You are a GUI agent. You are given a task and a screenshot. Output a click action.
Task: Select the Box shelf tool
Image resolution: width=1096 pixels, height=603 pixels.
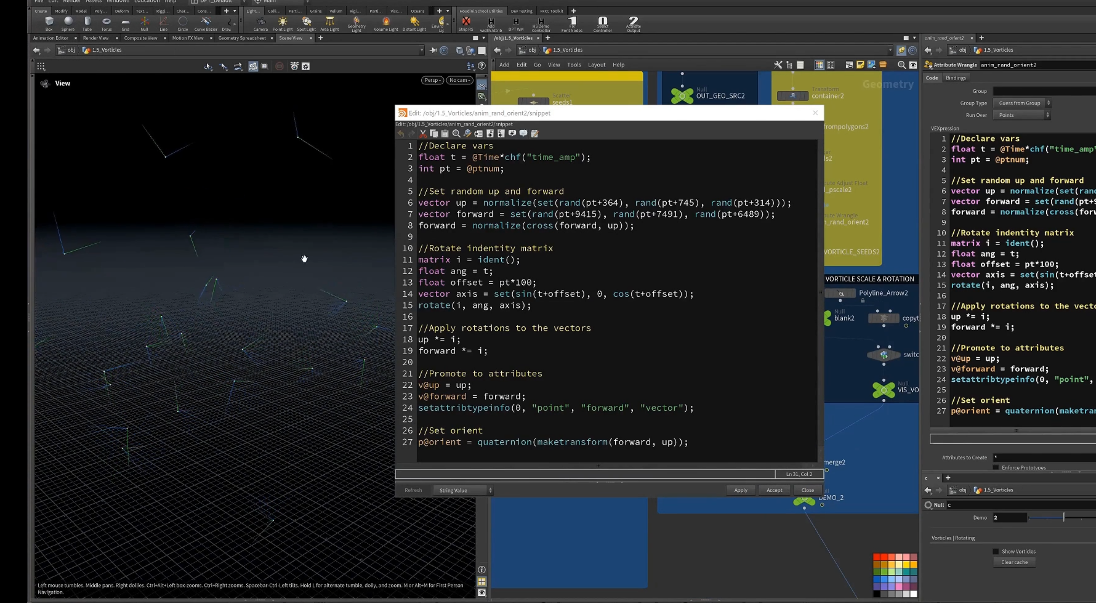pyautogui.click(x=49, y=24)
